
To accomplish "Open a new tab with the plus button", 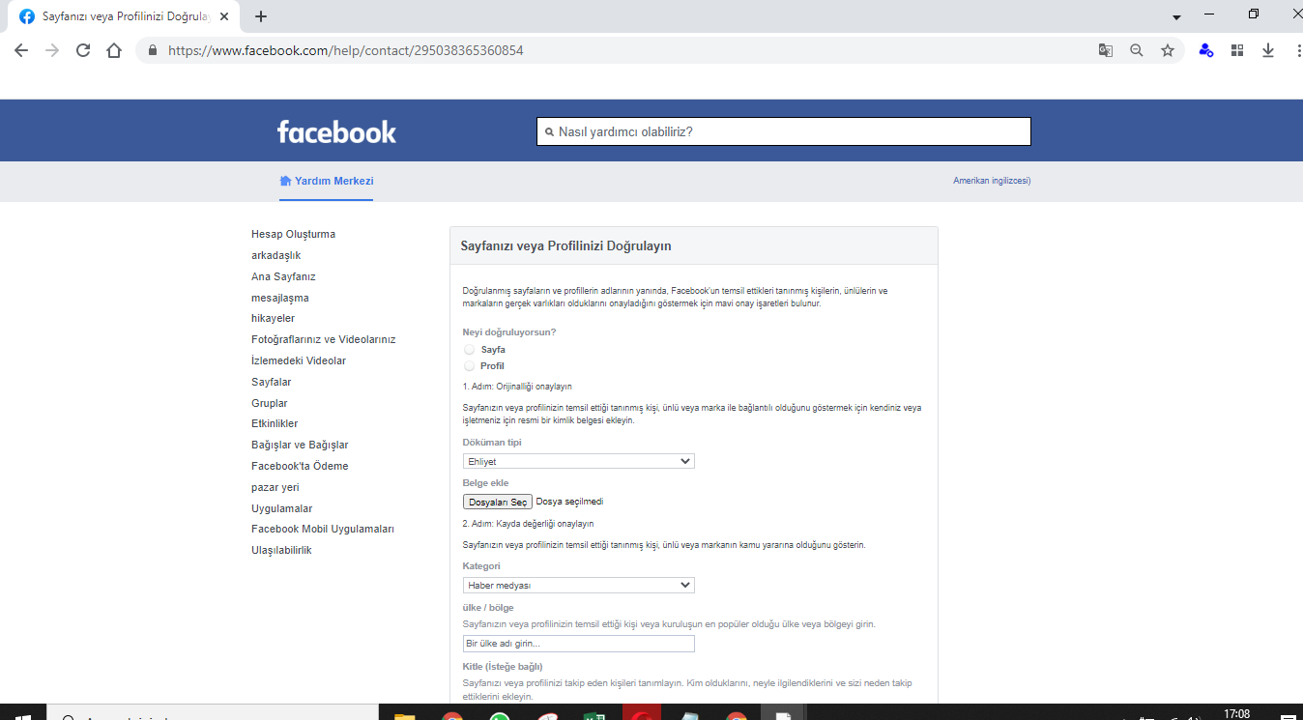I will click(x=261, y=16).
